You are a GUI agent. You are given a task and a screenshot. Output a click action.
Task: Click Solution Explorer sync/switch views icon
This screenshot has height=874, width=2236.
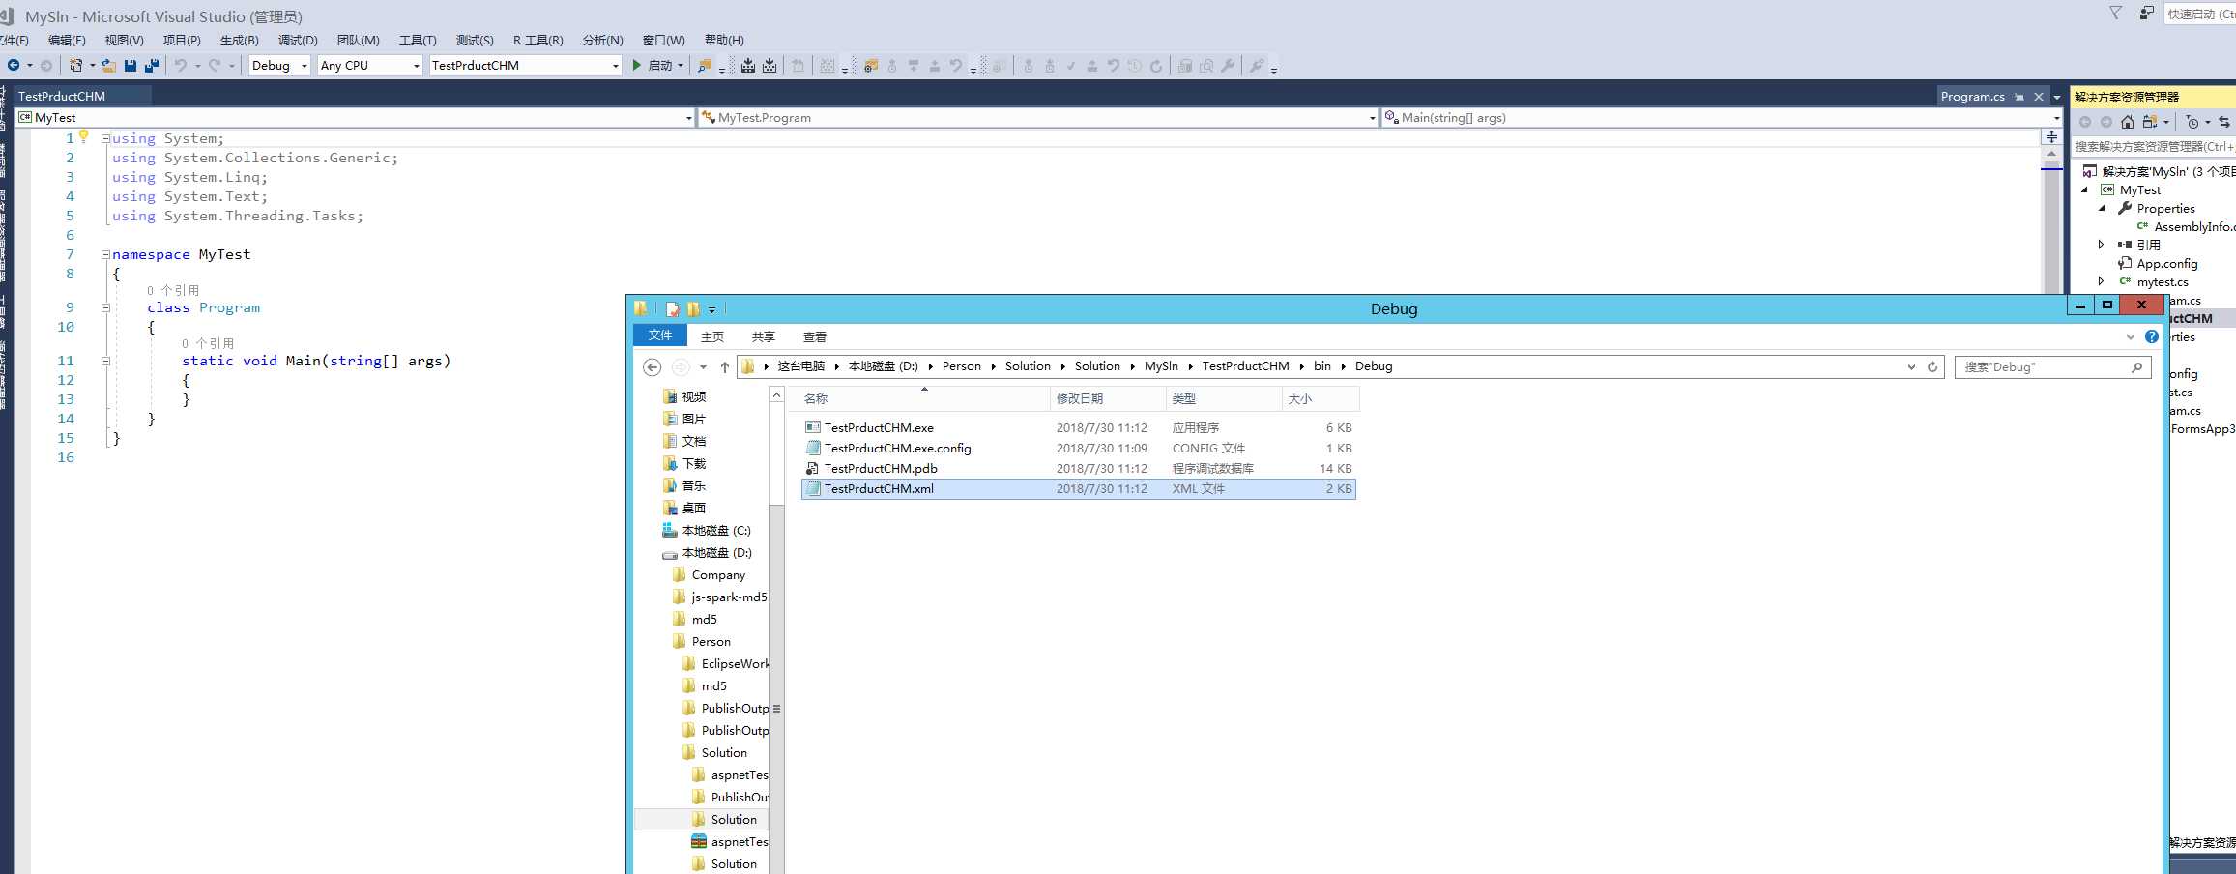2150,122
